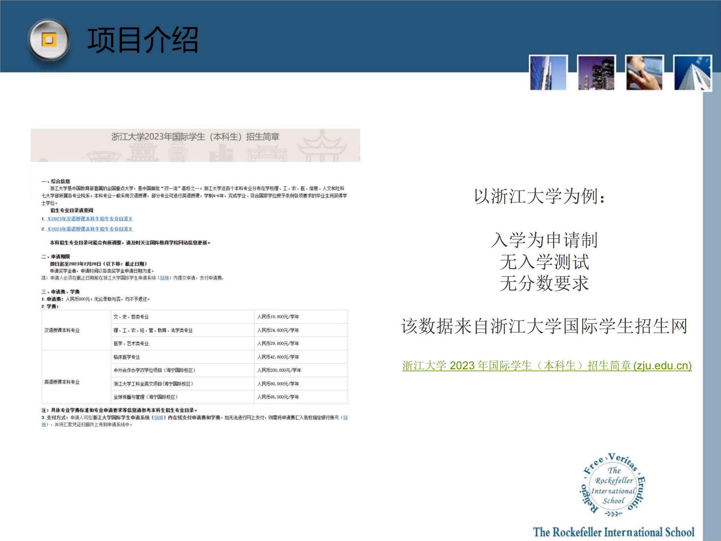Click the 该数据来自浙江大学国际学生招生网 text
This screenshot has height=541, width=721.
pos(544,326)
